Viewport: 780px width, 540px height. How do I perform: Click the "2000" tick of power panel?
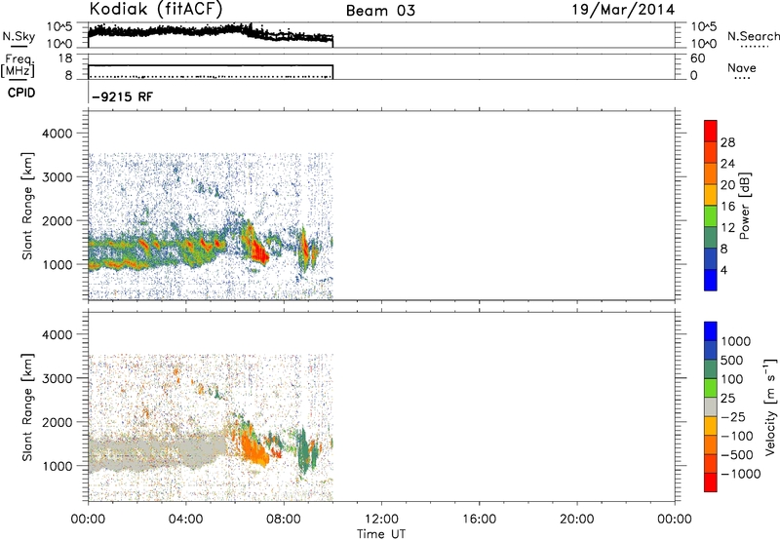coord(58,220)
